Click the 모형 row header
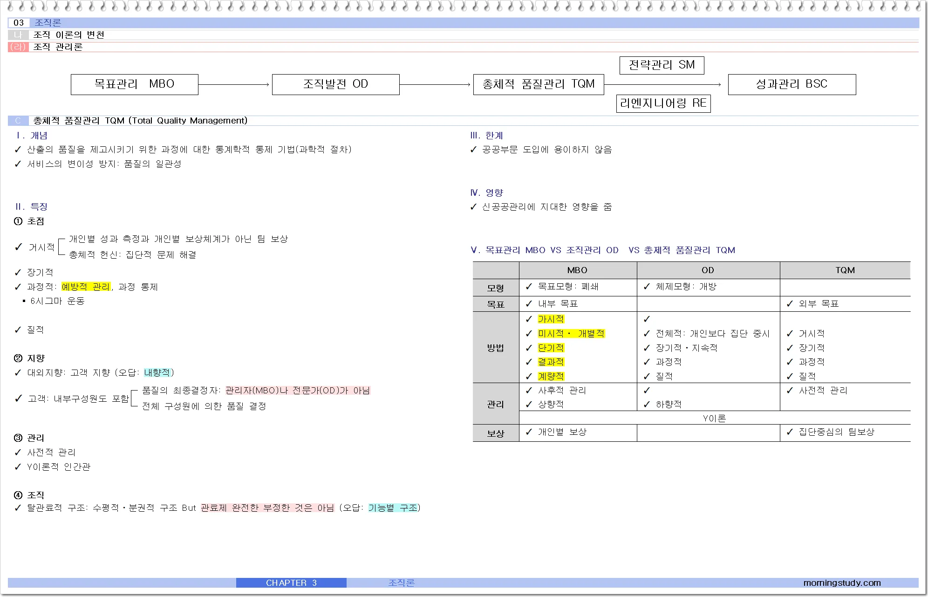The width and height of the screenshot is (928, 597). [496, 288]
